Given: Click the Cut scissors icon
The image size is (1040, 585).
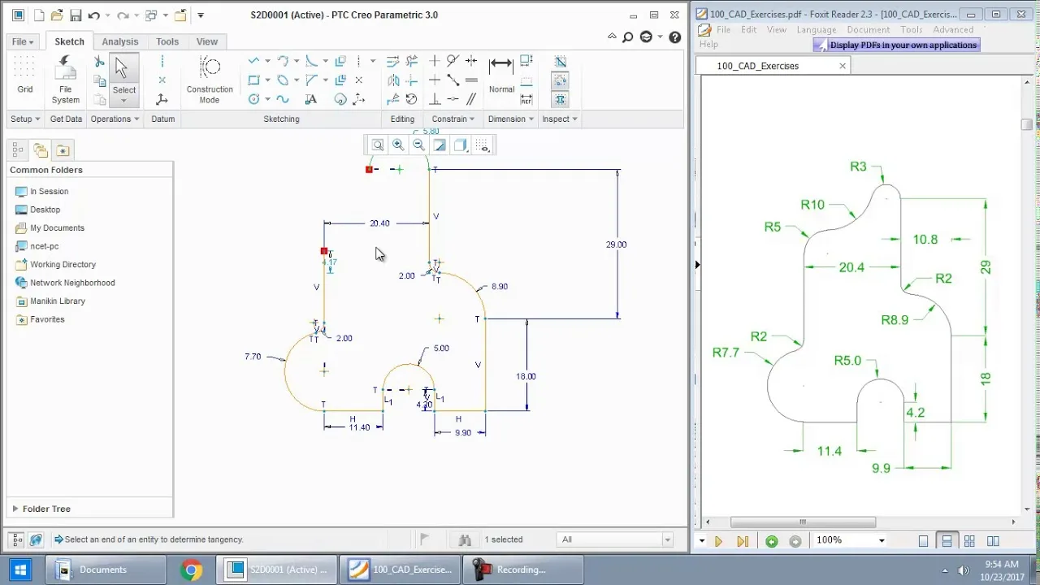Looking at the screenshot, I should pos(99,61).
